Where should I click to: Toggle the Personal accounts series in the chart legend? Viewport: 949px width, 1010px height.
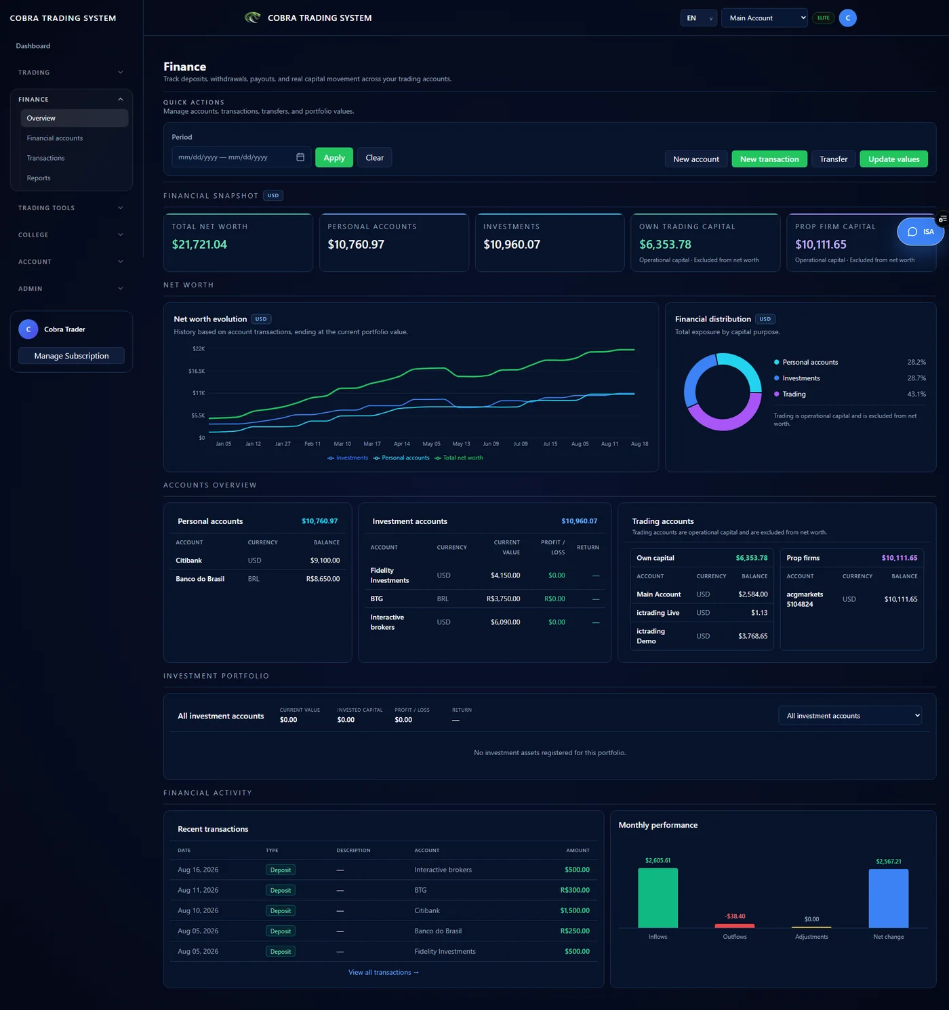[x=401, y=458]
